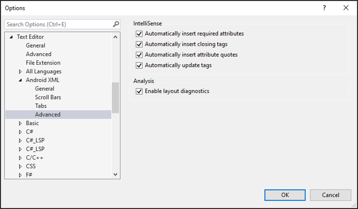Viewport: 358px width, 209px height.
Task: Open Scroll Bars settings page
Action: 48,97
